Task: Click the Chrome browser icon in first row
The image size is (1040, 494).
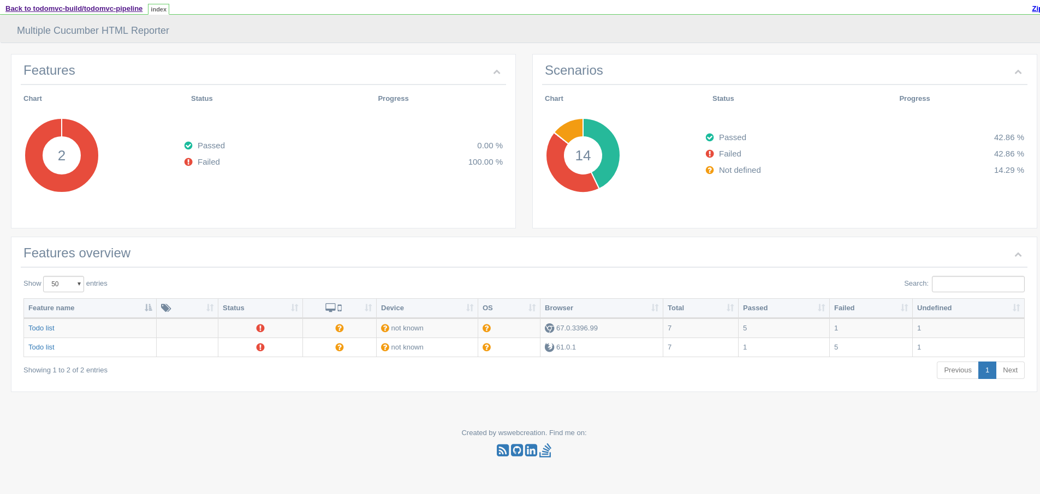Action: point(549,328)
